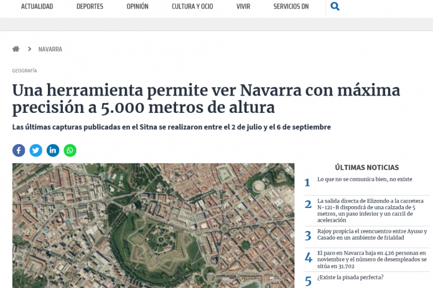Go to the home breadcrumb icon

(x=16, y=49)
